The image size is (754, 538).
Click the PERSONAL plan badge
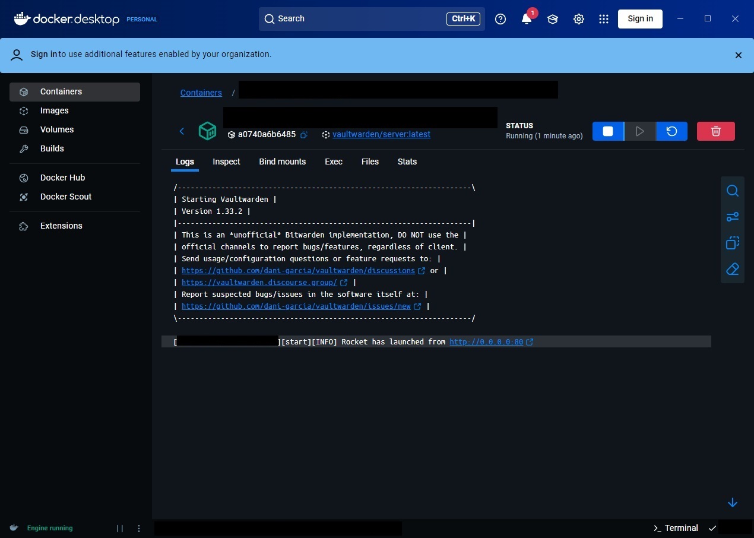pyautogui.click(x=142, y=19)
